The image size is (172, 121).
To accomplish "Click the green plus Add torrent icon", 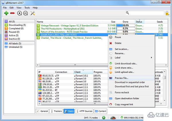I will pyautogui.click(x=6, y=13).
